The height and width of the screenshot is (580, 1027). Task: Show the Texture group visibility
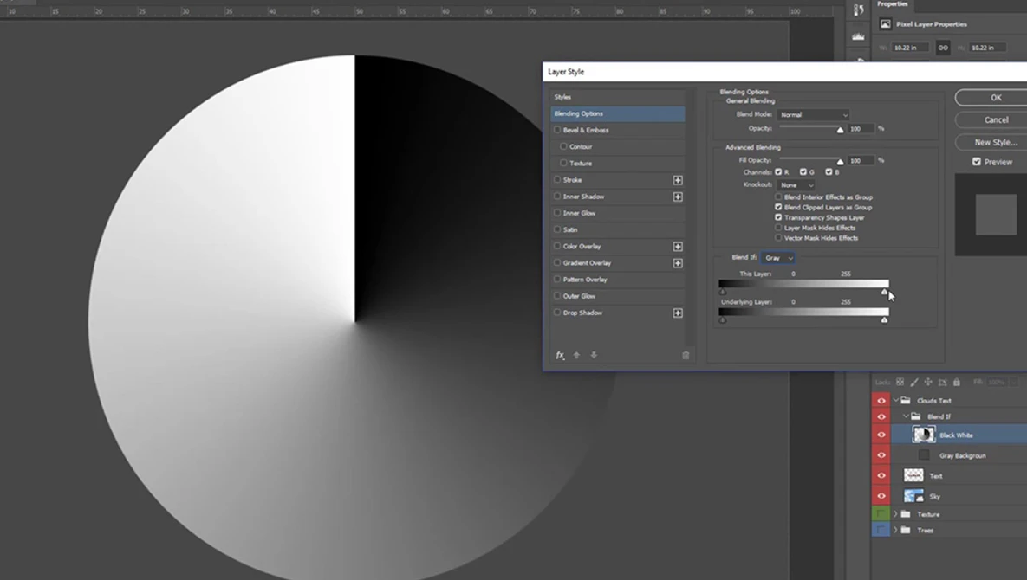point(881,514)
